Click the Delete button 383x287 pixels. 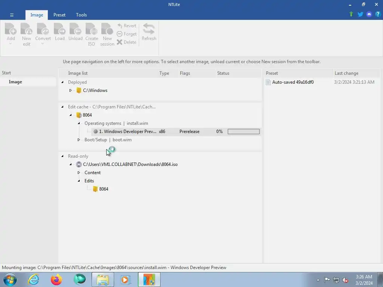coord(126,42)
